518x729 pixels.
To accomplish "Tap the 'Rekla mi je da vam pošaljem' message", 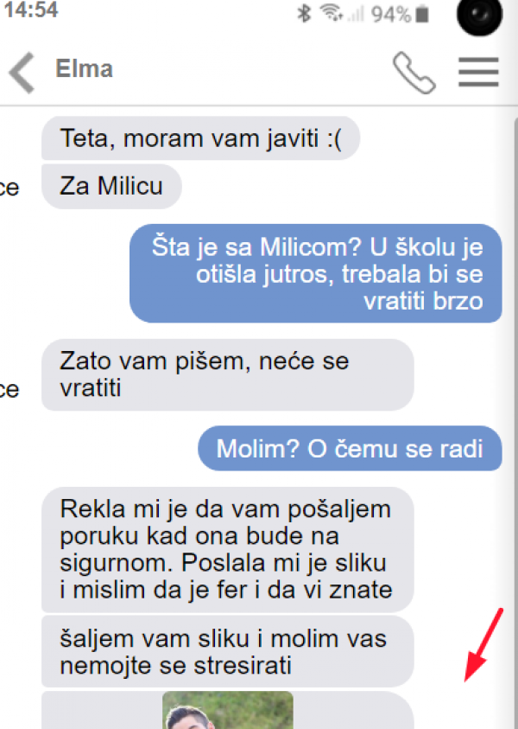I will pos(227,549).
